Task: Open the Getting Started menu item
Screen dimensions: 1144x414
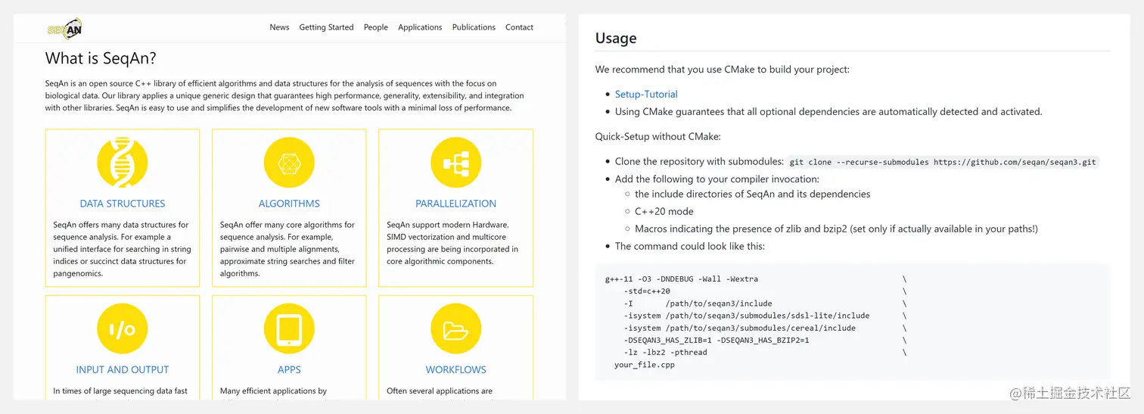Action: pos(326,27)
